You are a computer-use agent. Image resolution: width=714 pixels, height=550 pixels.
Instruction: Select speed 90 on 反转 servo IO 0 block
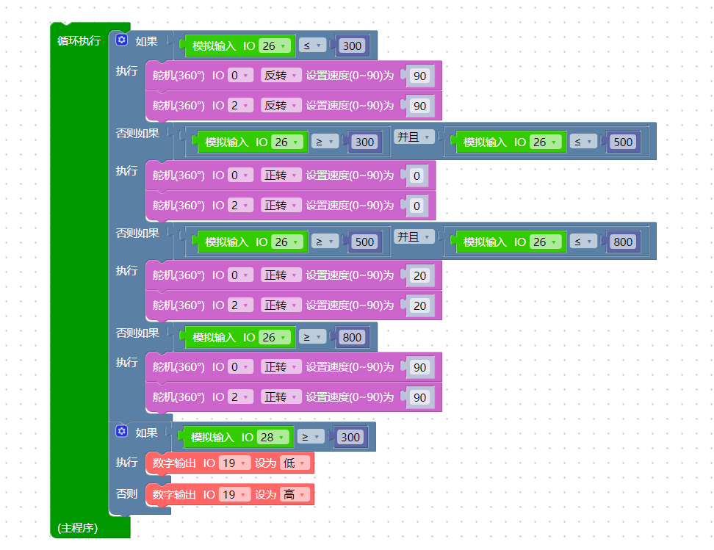(419, 76)
